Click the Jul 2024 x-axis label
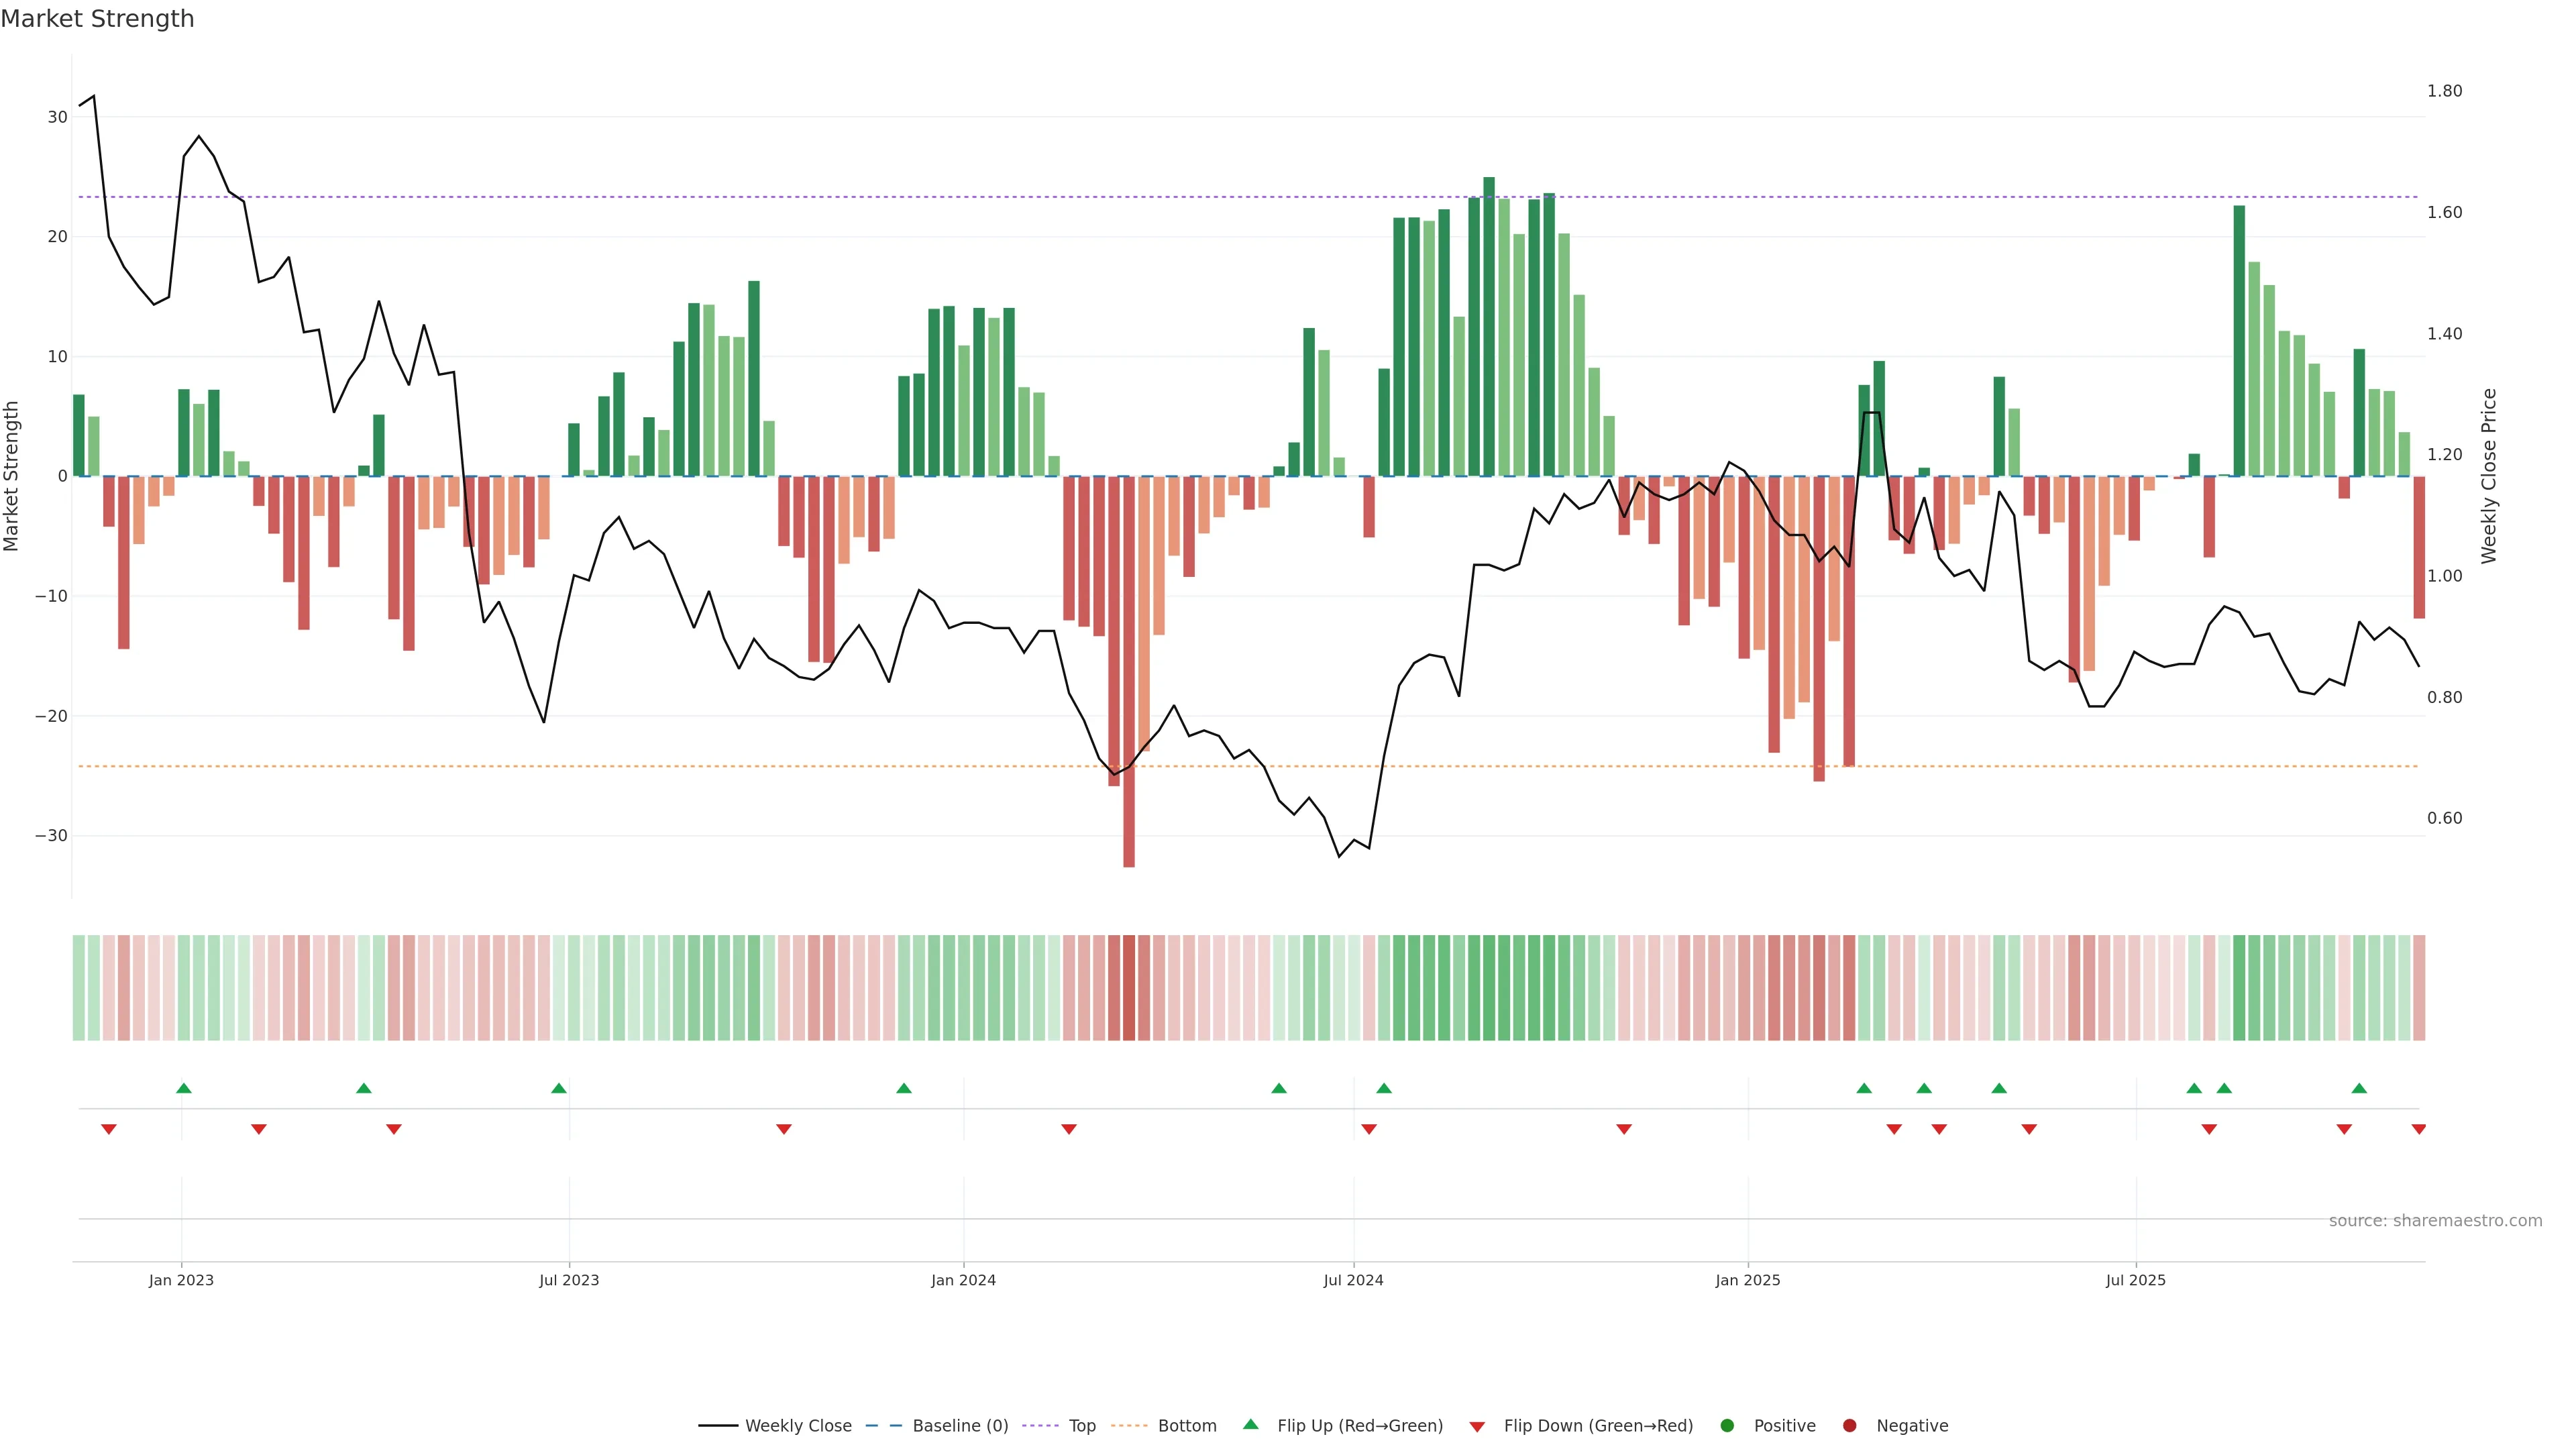The image size is (2576, 1449). 1353,1280
